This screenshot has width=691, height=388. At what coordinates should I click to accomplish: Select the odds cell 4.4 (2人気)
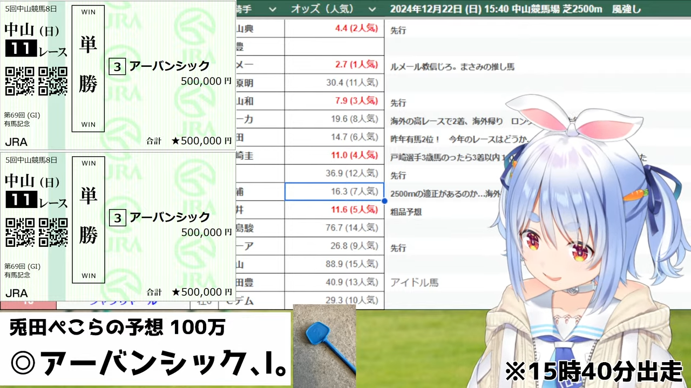tap(334, 29)
